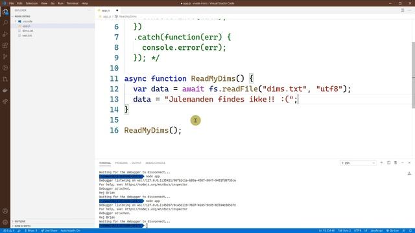Kill terminal with trash icon
This screenshot has width=415, height=233.
396,162
